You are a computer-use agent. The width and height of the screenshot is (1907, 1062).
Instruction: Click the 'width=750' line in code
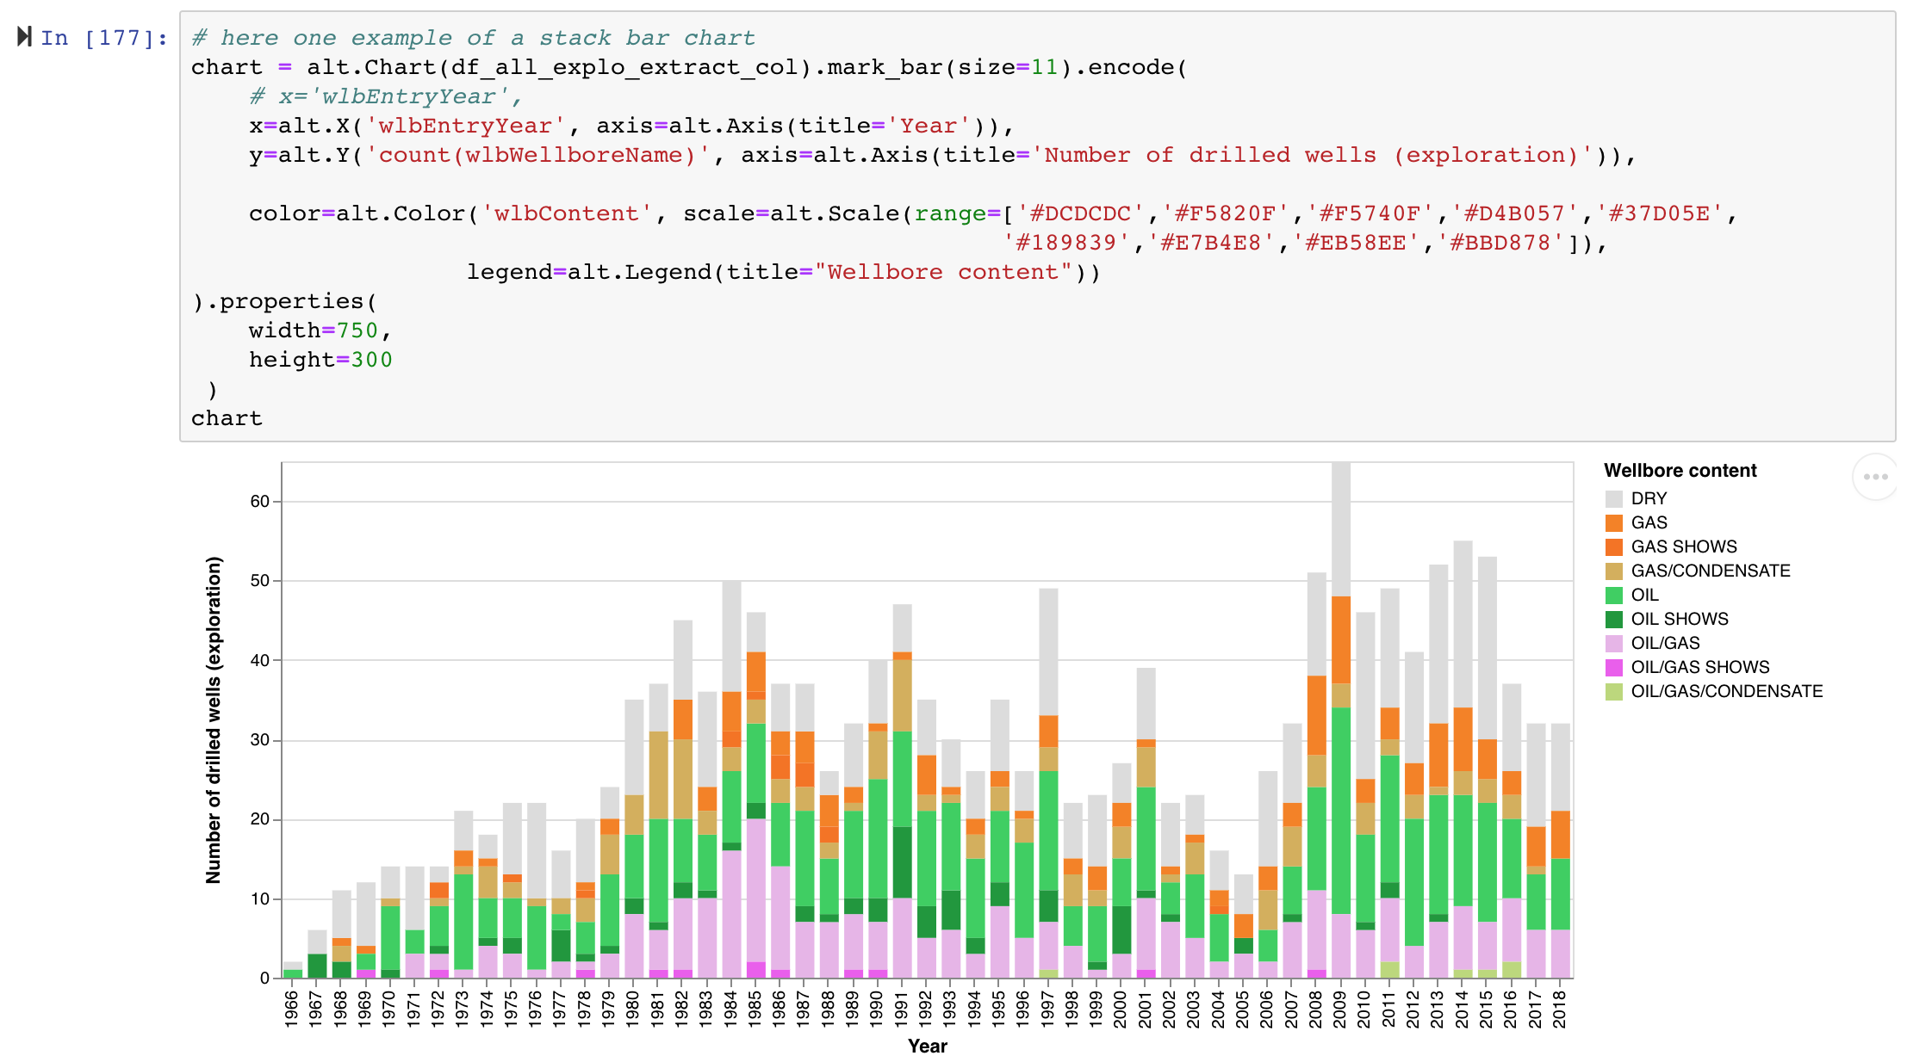(320, 330)
